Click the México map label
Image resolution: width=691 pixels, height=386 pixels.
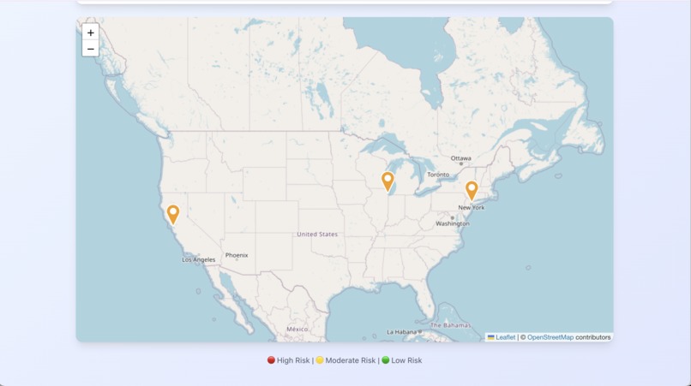(x=297, y=329)
